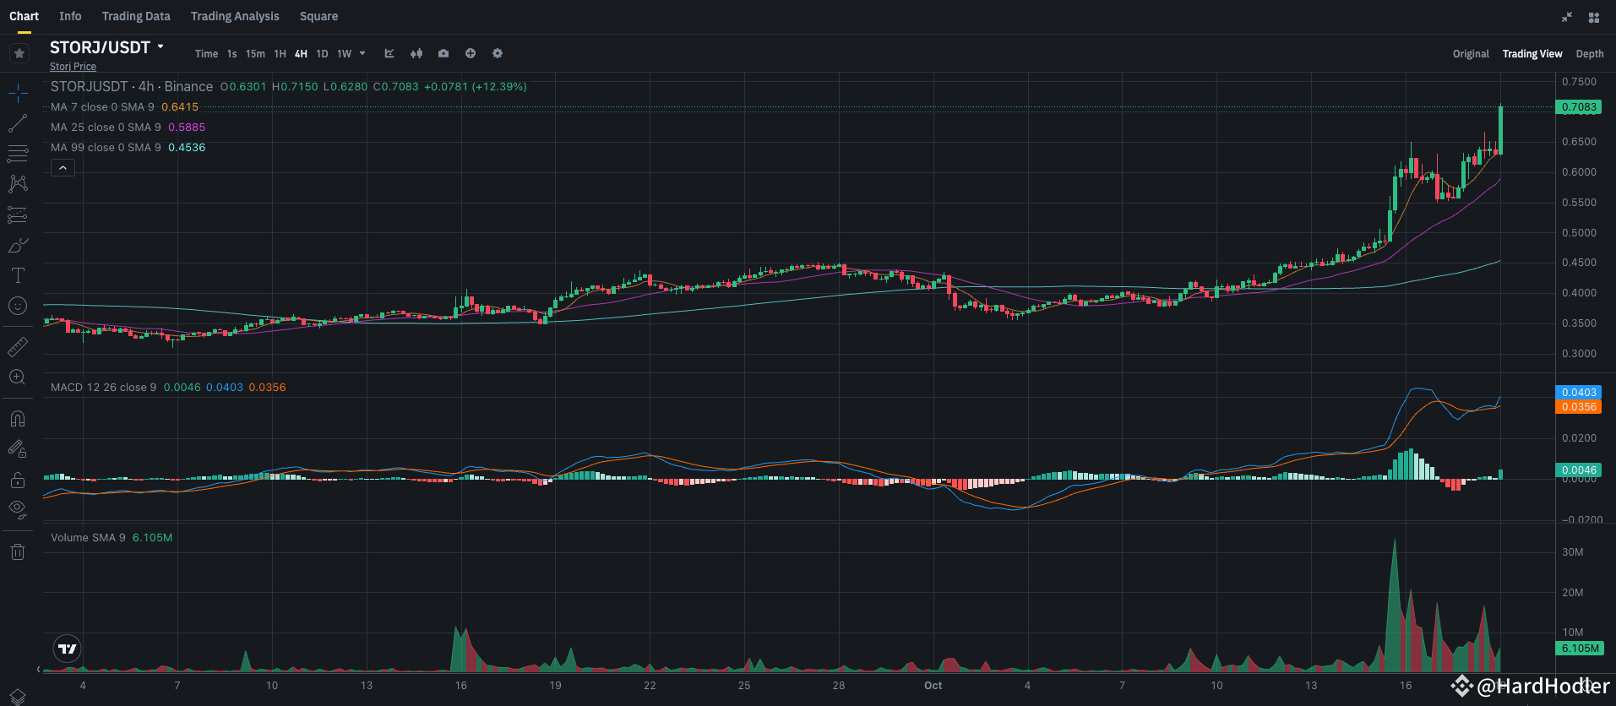The width and height of the screenshot is (1616, 706).
Task: Click the TradingView logo on the chart
Action: (x=67, y=649)
